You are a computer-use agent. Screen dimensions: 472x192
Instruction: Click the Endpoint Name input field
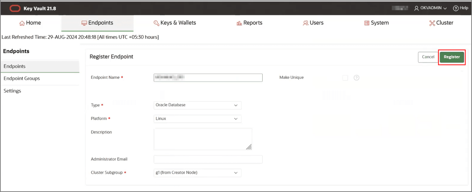click(x=208, y=78)
